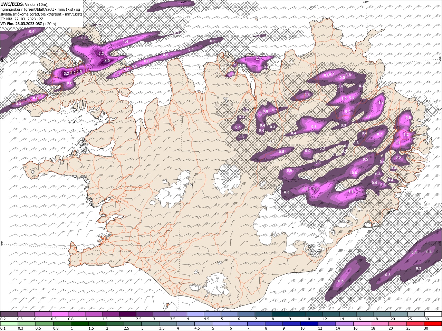Viewport: 442px width, 331px height.
Task: Click the '1.4' snowfall value on the map
Action: click(125, 41)
